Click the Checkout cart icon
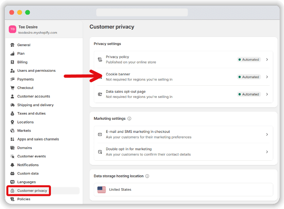This screenshot has height=209, width=284. [x=12, y=88]
